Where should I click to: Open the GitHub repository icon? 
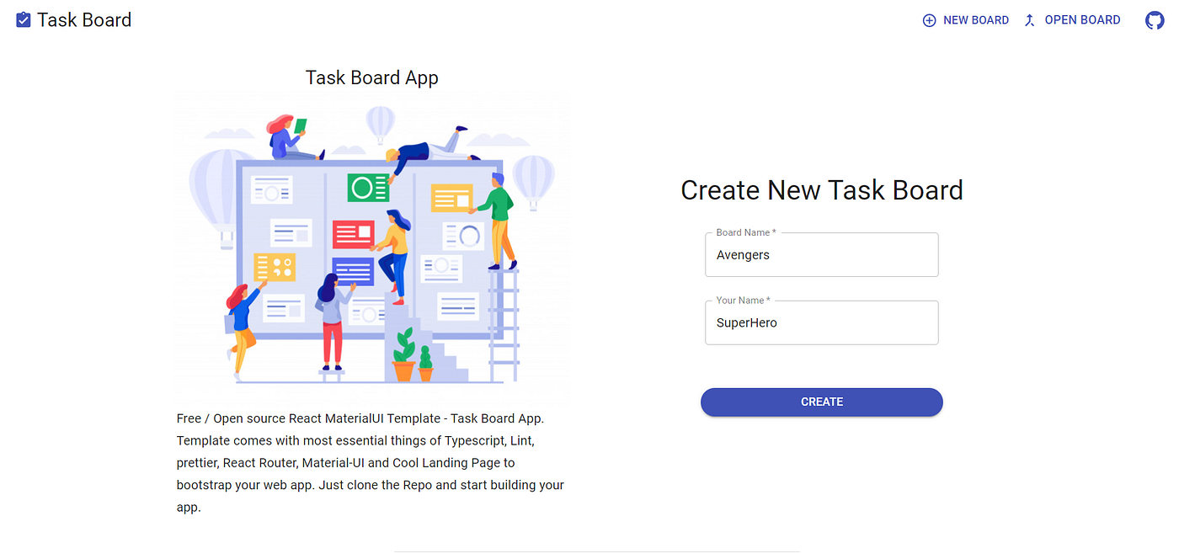click(1155, 20)
